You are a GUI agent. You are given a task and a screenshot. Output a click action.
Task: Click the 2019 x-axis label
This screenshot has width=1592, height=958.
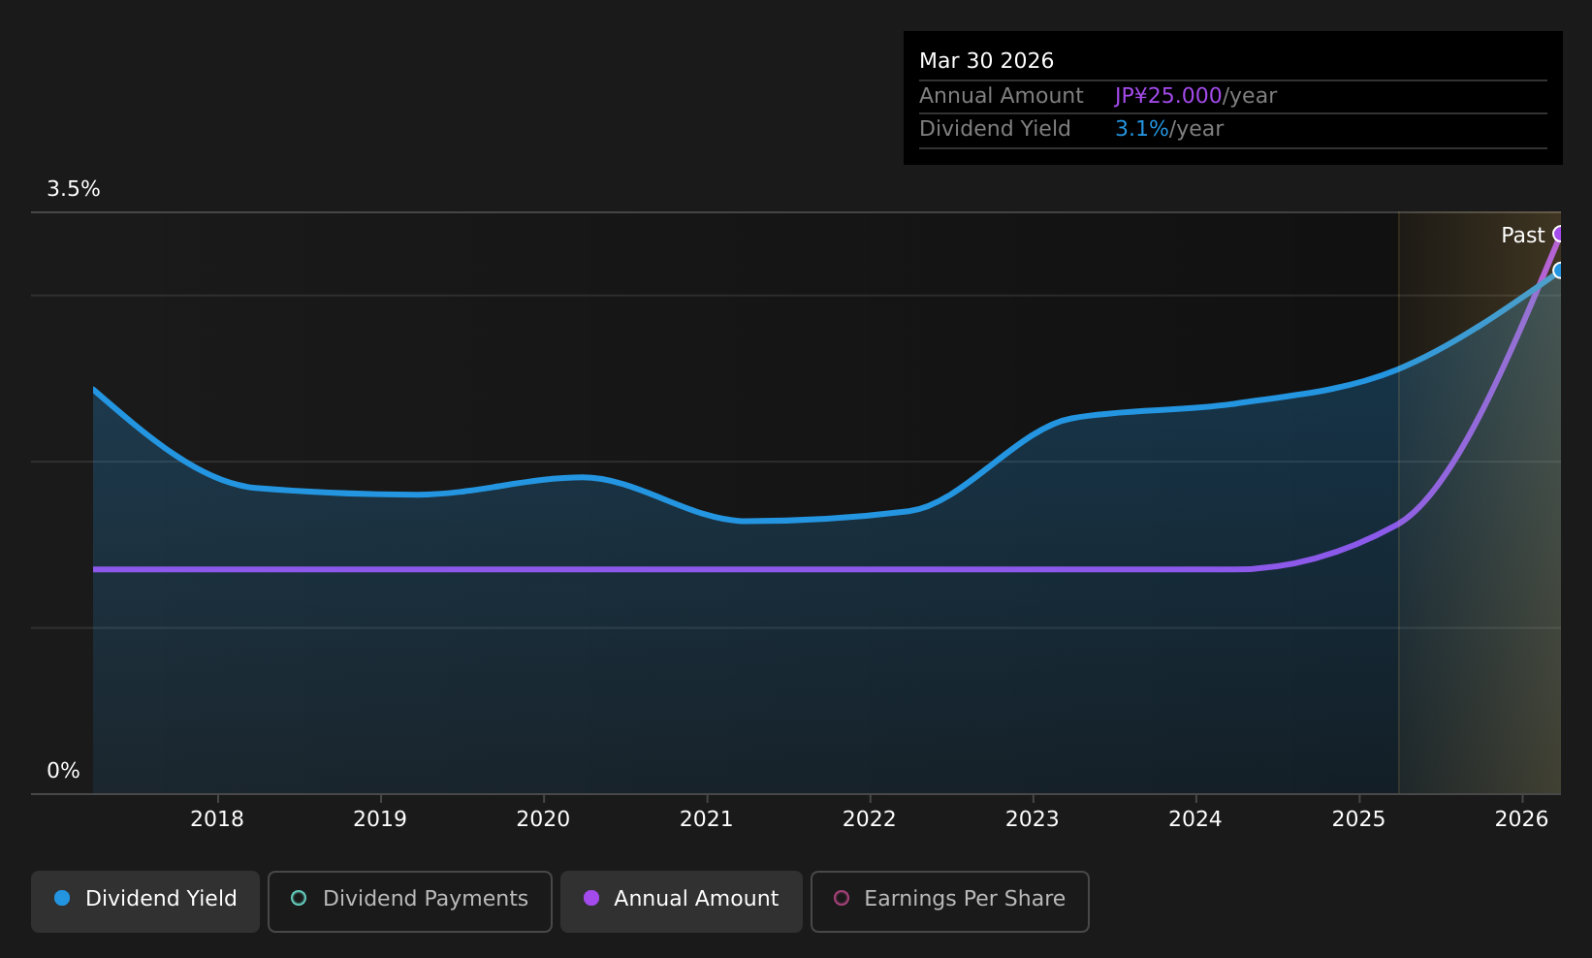pos(380,819)
